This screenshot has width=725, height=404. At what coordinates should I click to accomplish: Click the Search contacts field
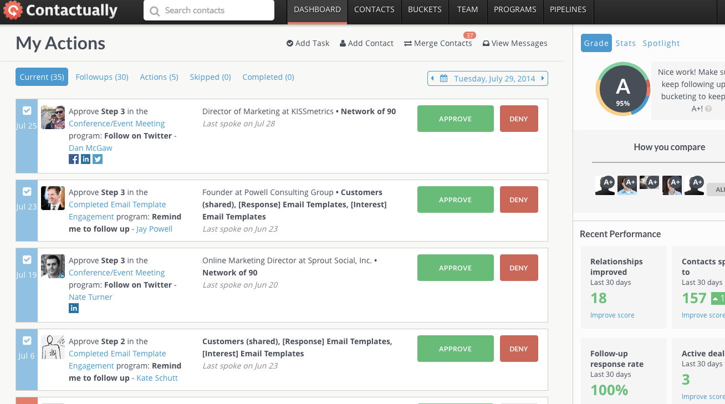208,10
